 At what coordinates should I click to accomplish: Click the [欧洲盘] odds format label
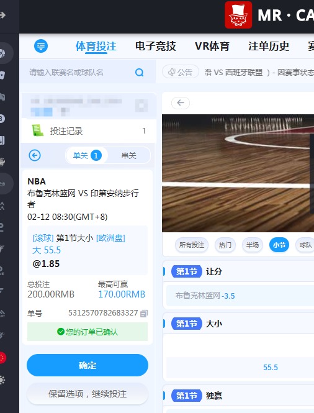[110, 238]
